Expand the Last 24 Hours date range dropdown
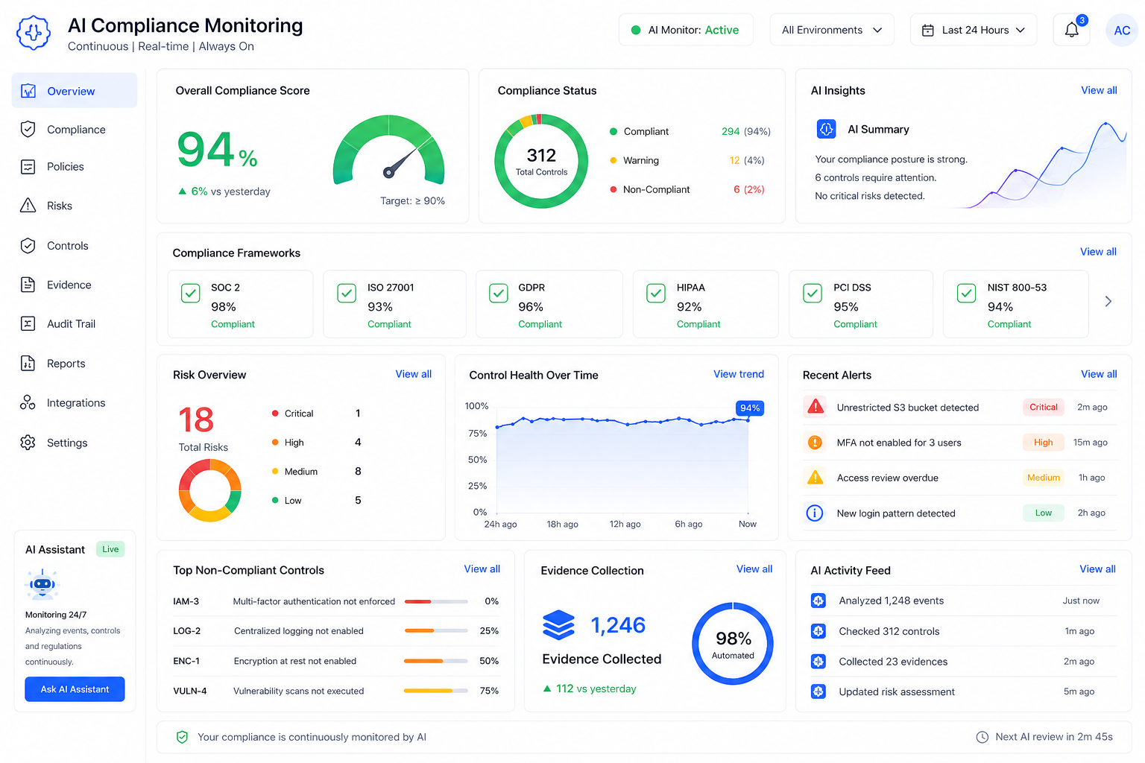This screenshot has height=763, width=1145. tap(974, 30)
